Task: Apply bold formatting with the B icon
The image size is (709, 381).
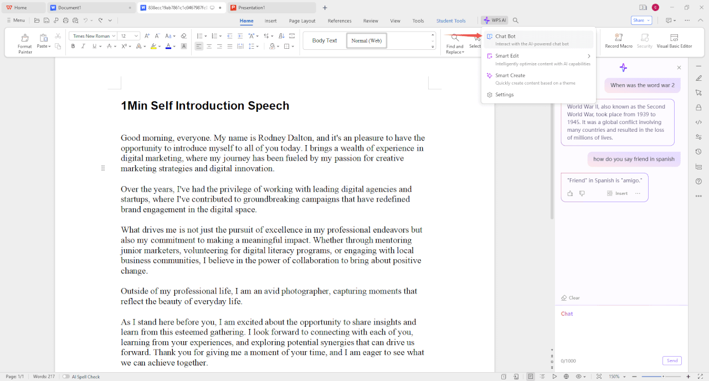Action: coord(73,47)
